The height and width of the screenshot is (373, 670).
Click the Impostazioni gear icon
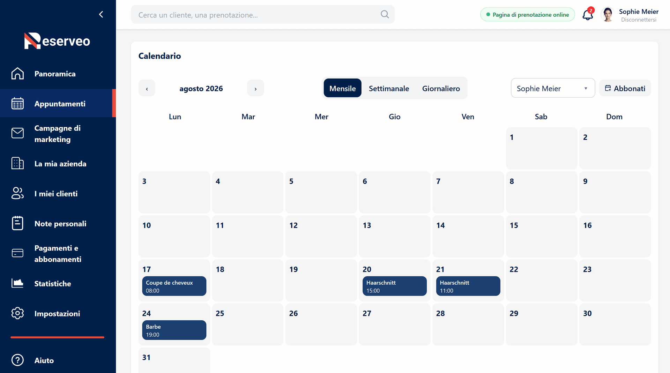coord(17,313)
